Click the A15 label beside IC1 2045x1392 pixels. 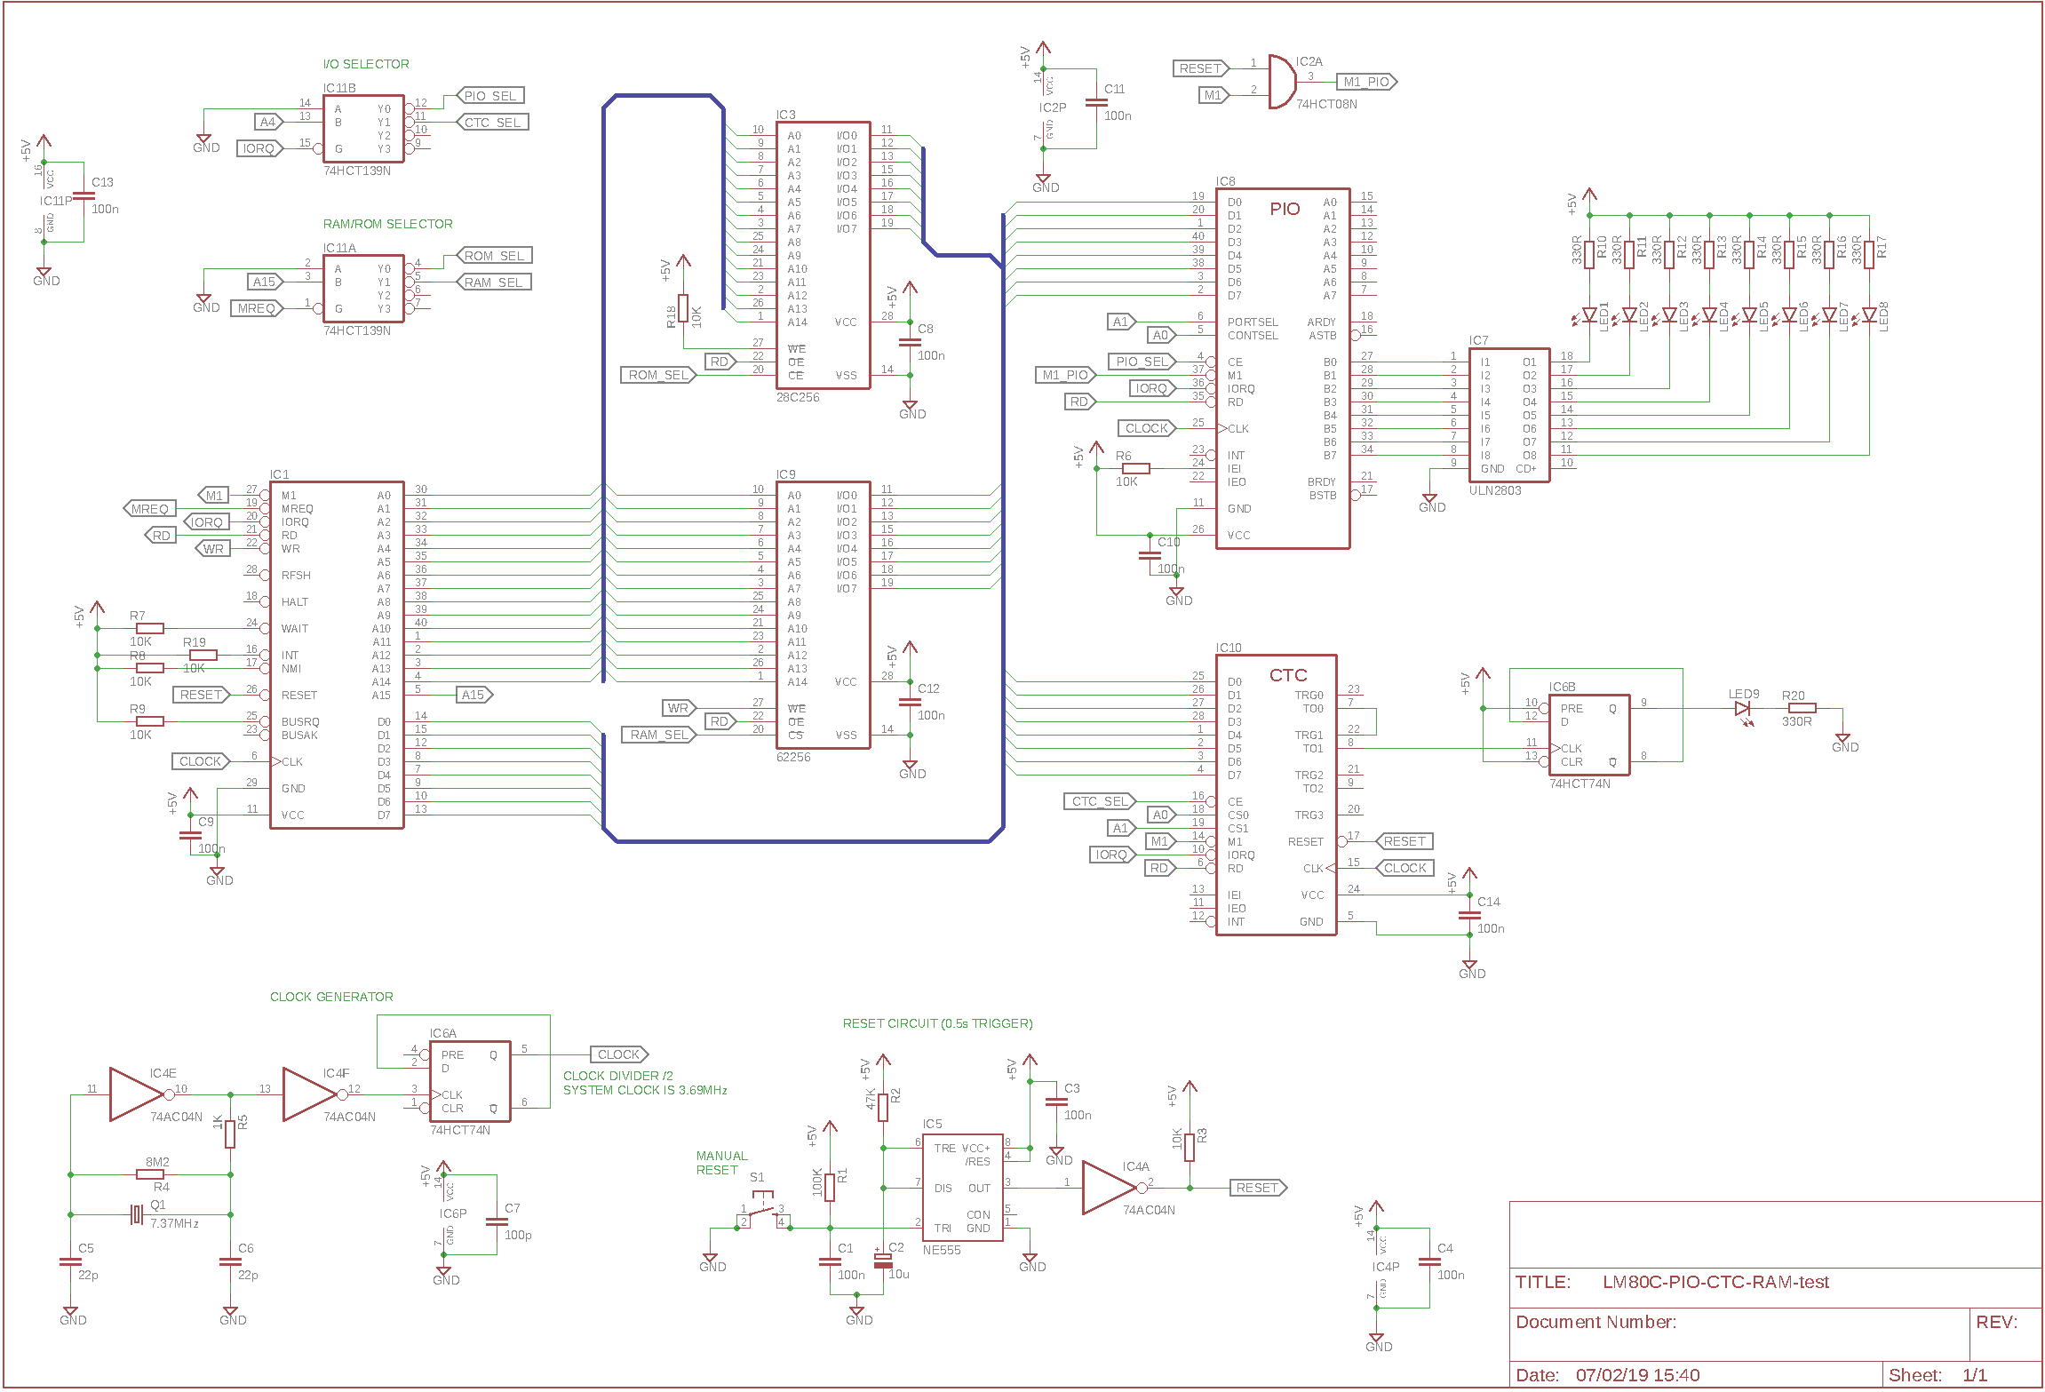[473, 695]
